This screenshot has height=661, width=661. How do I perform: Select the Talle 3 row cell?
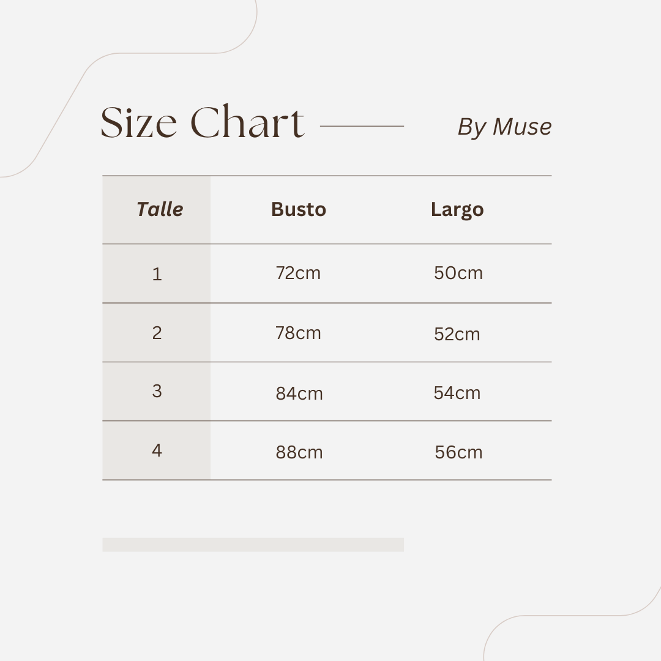pyautogui.click(x=157, y=391)
